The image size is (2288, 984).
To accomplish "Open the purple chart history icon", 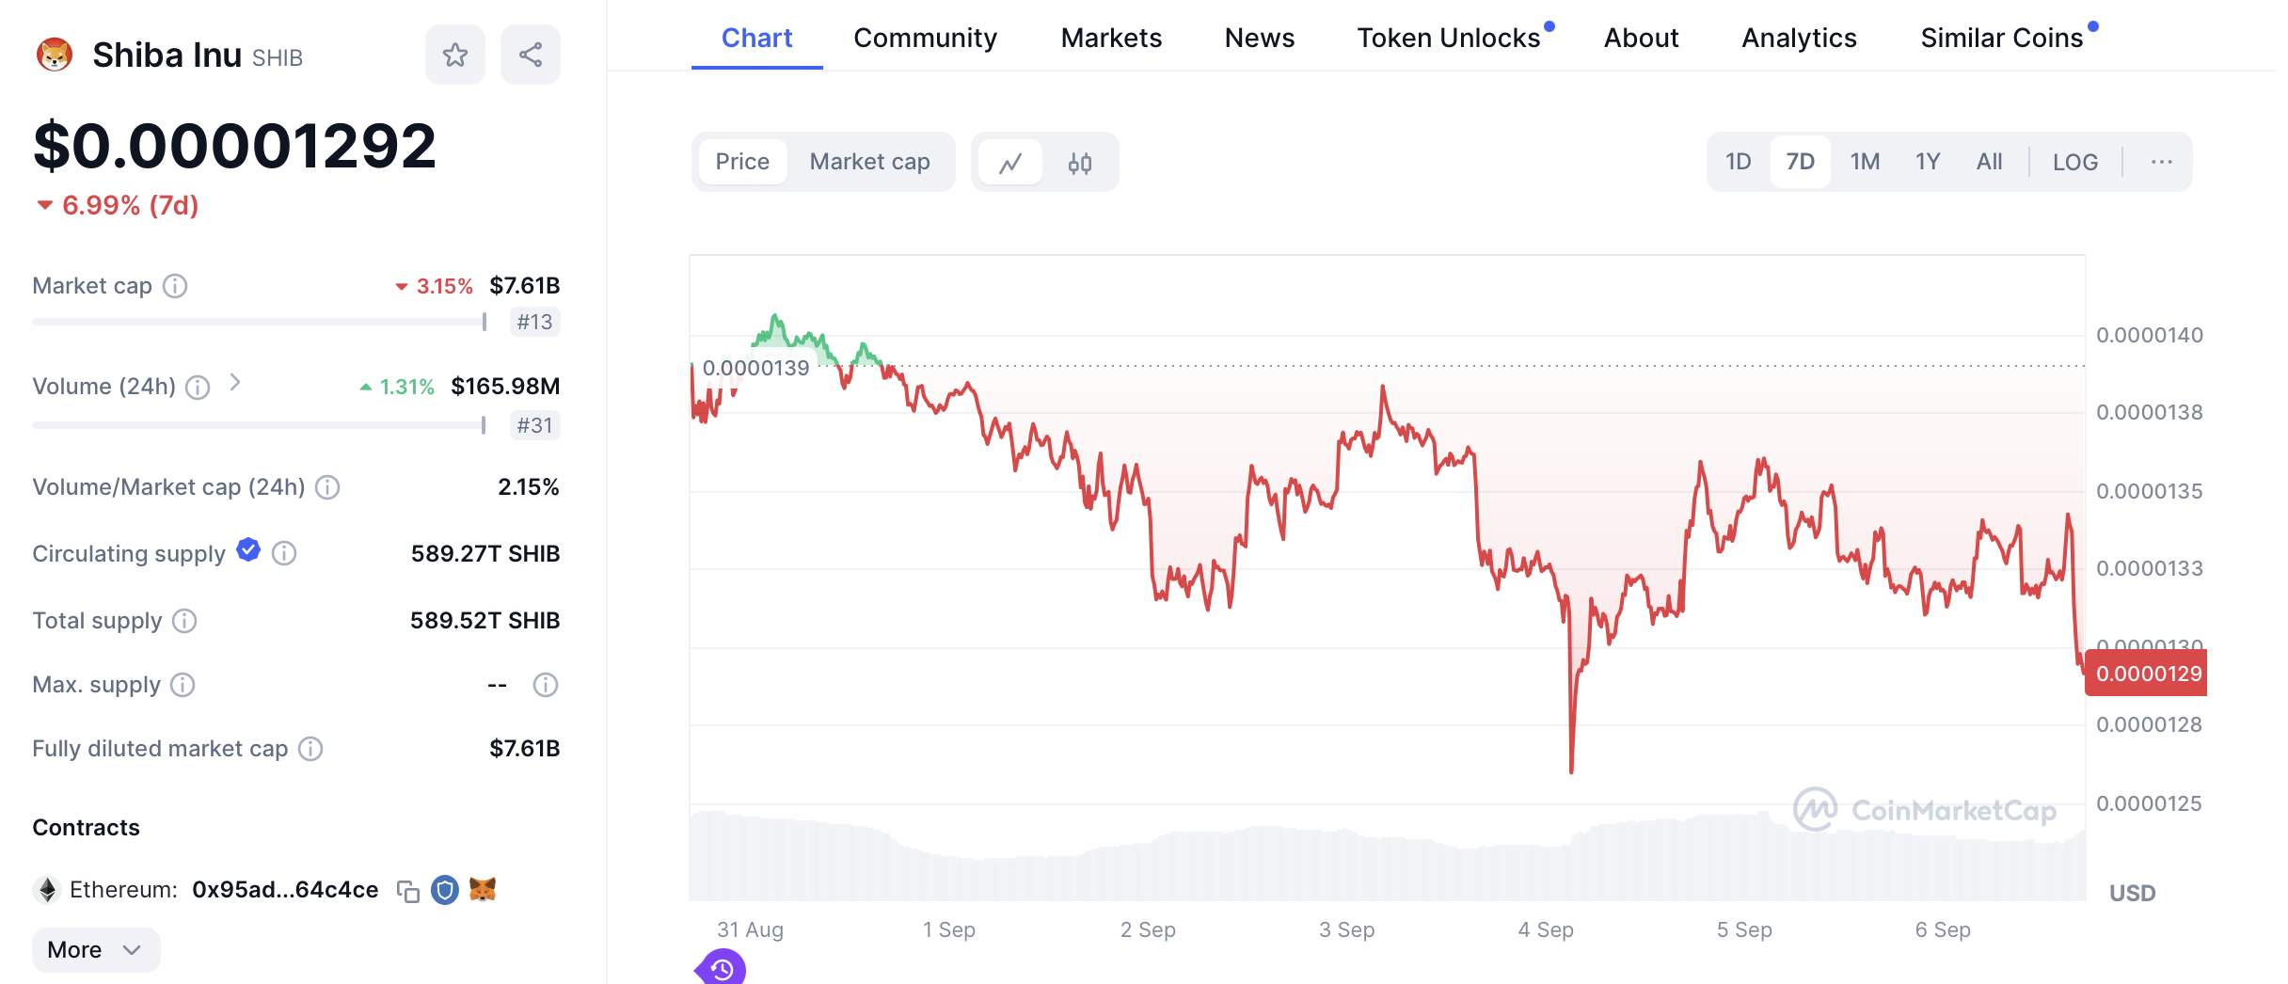I will (722, 968).
